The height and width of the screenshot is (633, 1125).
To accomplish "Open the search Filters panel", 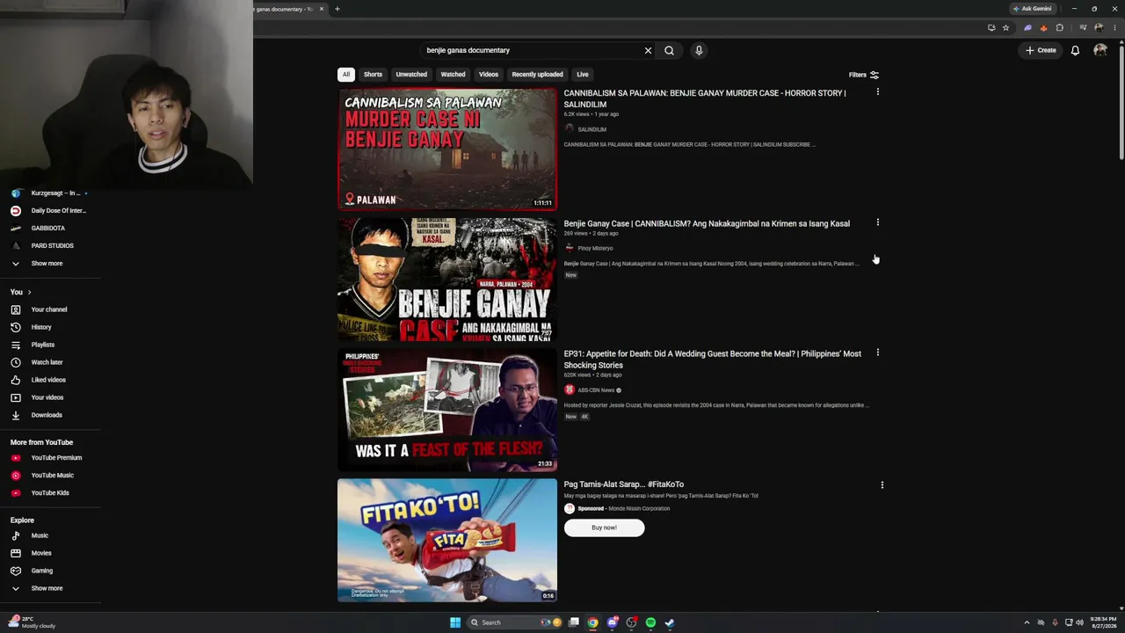I will pos(864,75).
